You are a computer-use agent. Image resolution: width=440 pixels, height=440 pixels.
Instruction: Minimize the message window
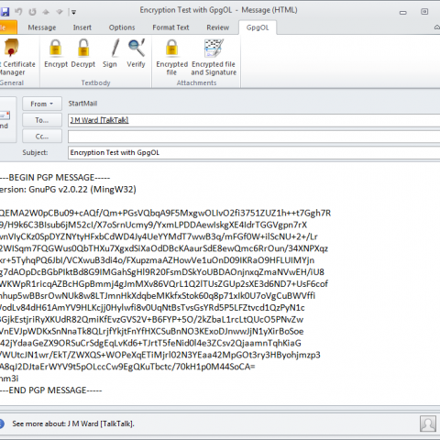coord(403,12)
